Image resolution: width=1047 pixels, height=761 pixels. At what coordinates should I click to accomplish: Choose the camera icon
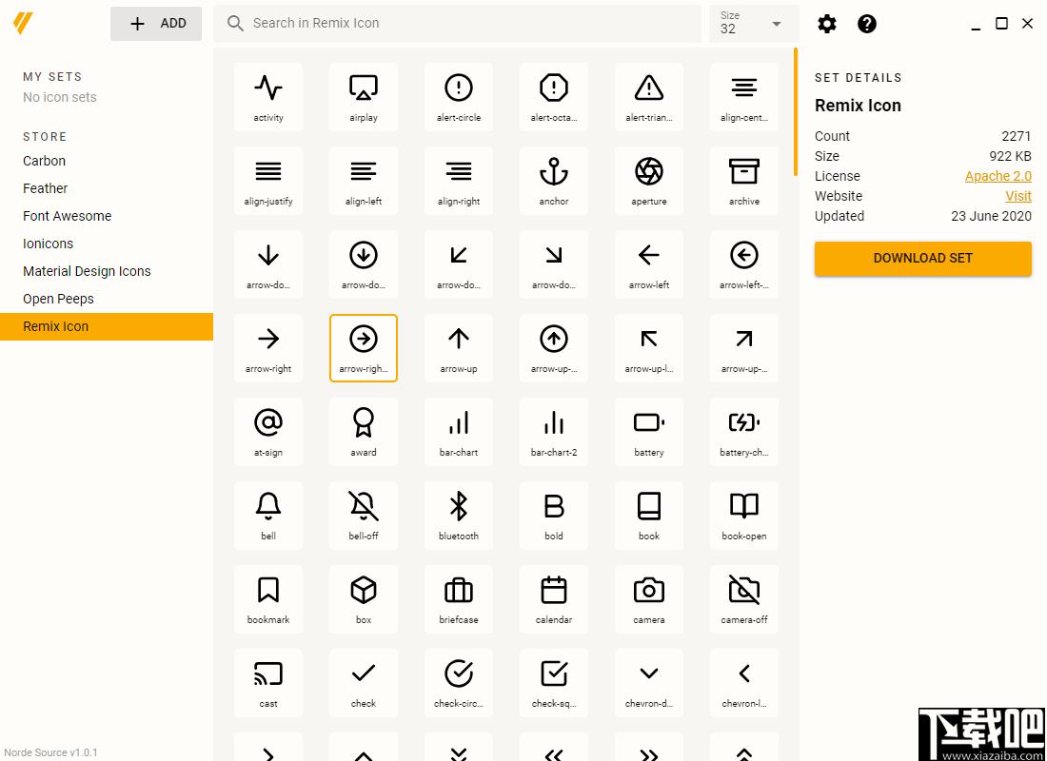tap(649, 599)
